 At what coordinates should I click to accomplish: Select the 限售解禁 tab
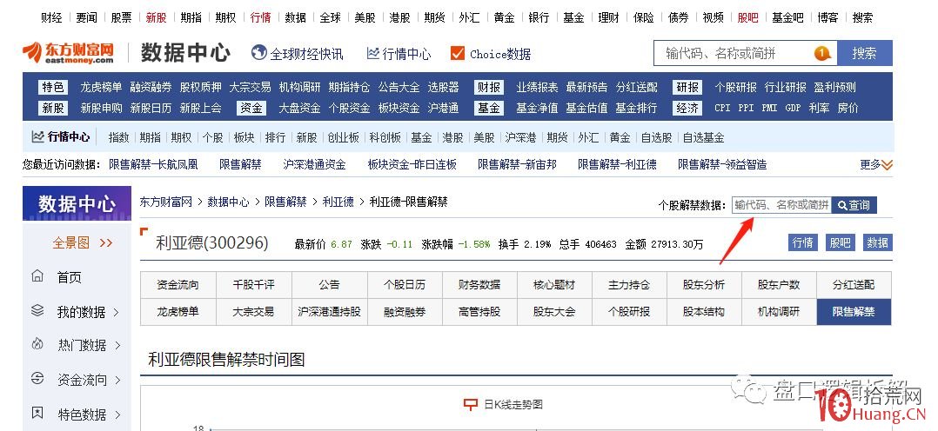click(x=854, y=311)
